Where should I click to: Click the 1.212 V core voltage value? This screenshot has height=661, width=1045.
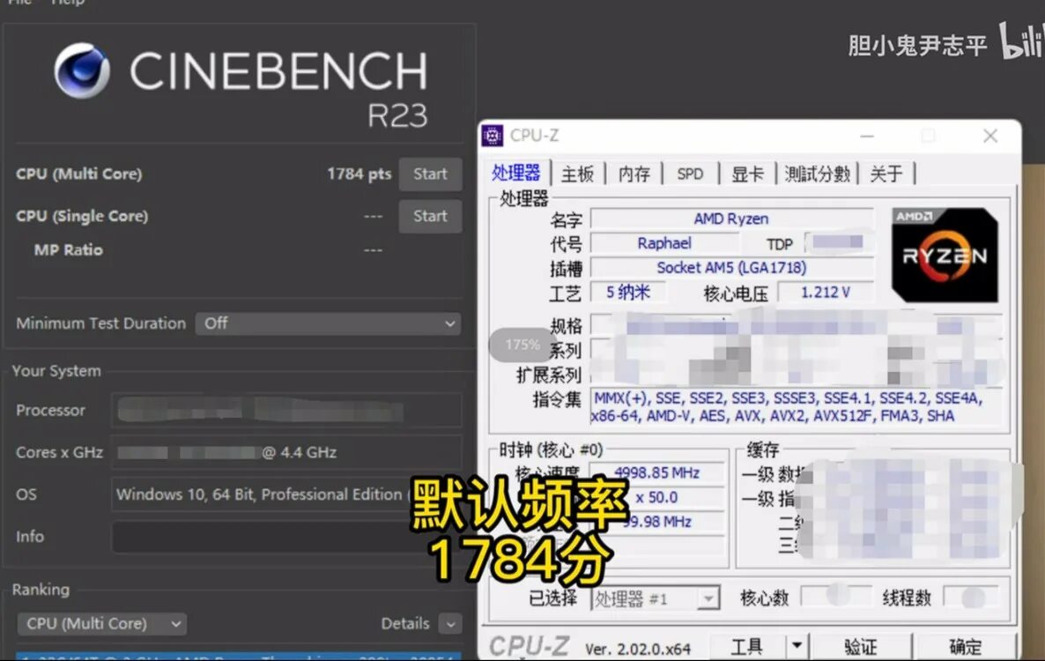tap(825, 293)
